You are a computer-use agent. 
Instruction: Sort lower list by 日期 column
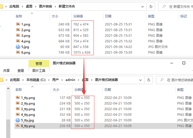(x=108, y=90)
